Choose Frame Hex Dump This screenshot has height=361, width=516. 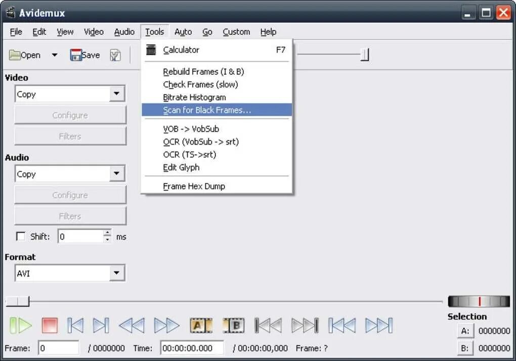(x=217, y=187)
